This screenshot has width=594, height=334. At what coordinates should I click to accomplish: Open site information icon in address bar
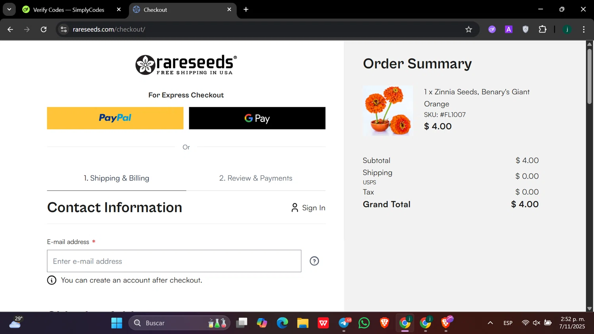(x=64, y=29)
